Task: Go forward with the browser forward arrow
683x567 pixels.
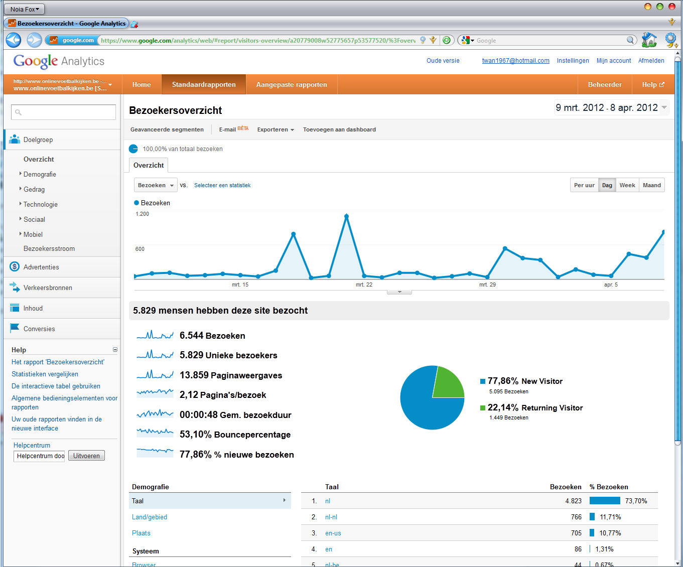Action: 34,40
